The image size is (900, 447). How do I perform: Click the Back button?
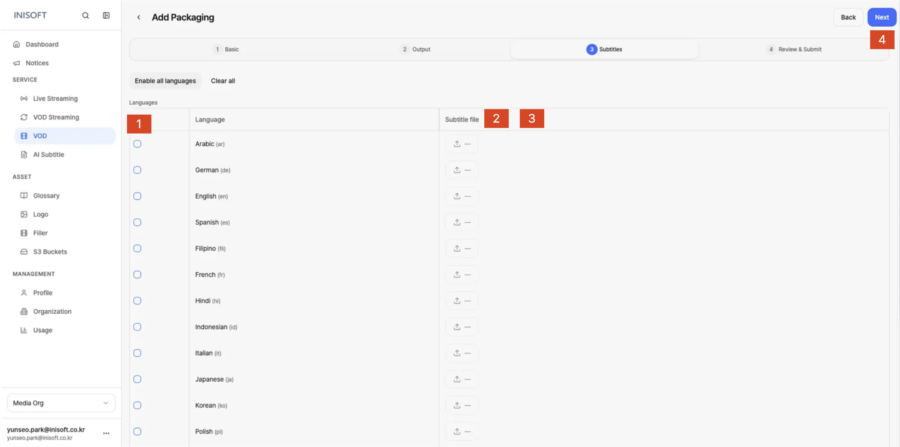848,17
